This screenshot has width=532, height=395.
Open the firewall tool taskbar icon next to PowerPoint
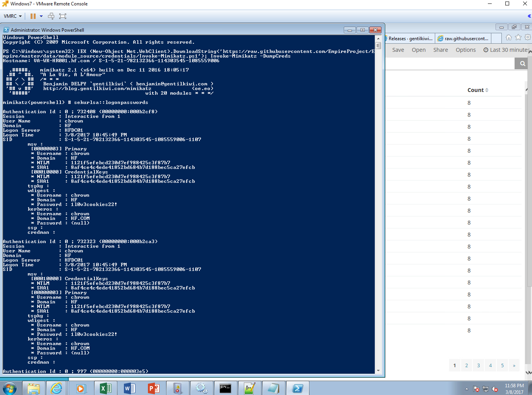click(x=177, y=388)
